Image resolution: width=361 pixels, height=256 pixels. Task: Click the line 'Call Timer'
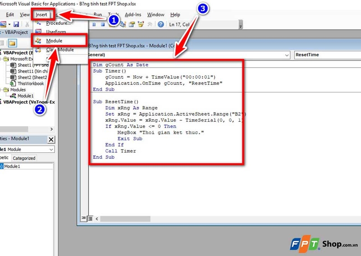click(120, 151)
